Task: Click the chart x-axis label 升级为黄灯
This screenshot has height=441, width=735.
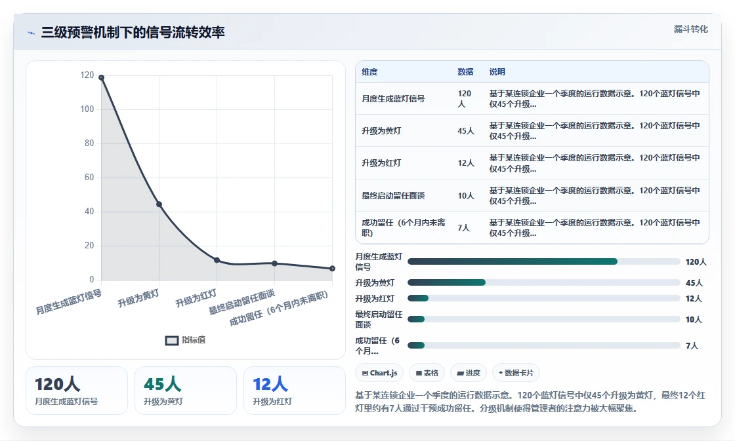Action: pyautogui.click(x=138, y=298)
